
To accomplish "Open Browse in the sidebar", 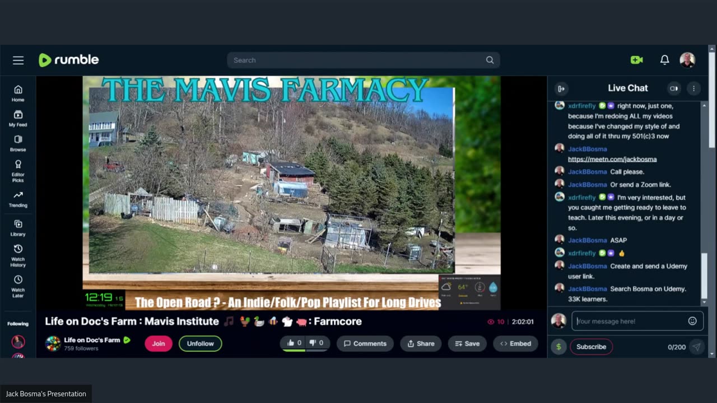I will point(18,143).
